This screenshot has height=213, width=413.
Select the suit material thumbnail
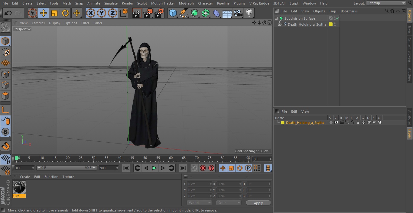pyautogui.click(x=19, y=188)
